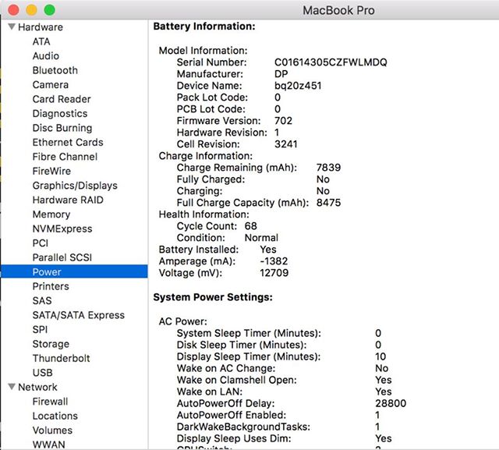Click device name value bq20z451
The width and height of the screenshot is (499, 450).
click(x=298, y=86)
